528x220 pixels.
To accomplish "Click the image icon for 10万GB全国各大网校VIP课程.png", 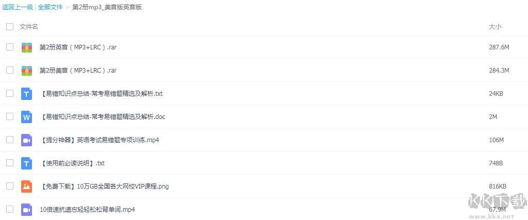I will click(x=27, y=187).
